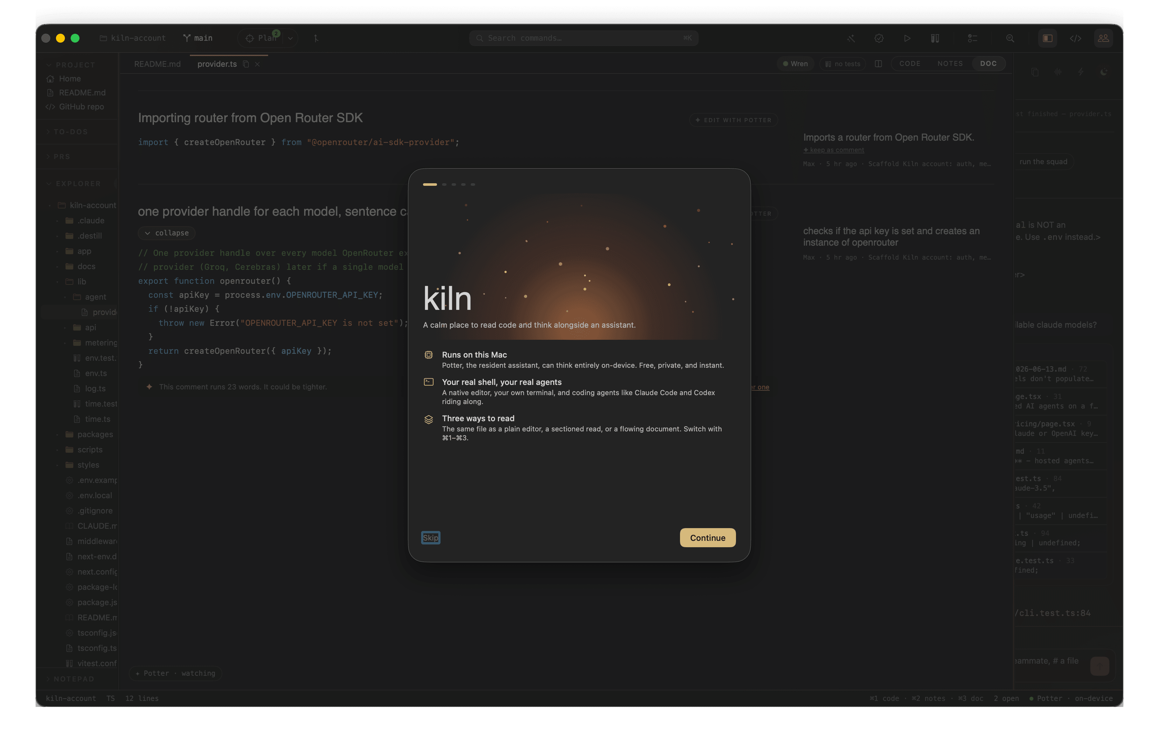Click the run play triangle icon

pos(907,38)
